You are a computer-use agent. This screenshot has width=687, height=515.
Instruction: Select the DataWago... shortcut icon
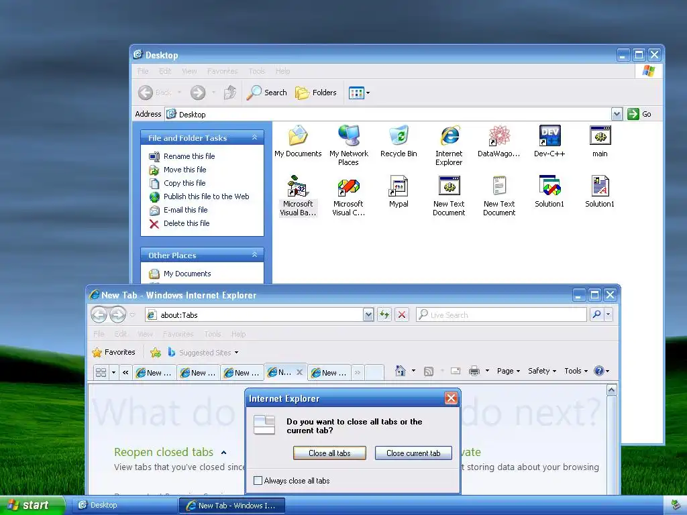click(x=499, y=141)
